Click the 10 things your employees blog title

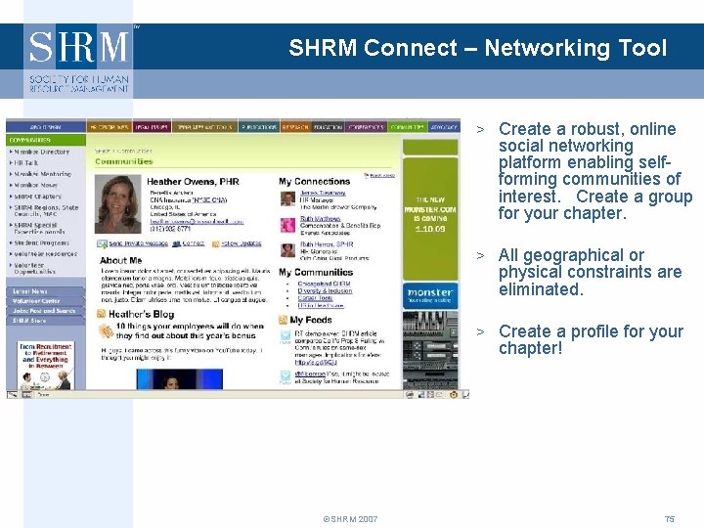[x=190, y=330]
